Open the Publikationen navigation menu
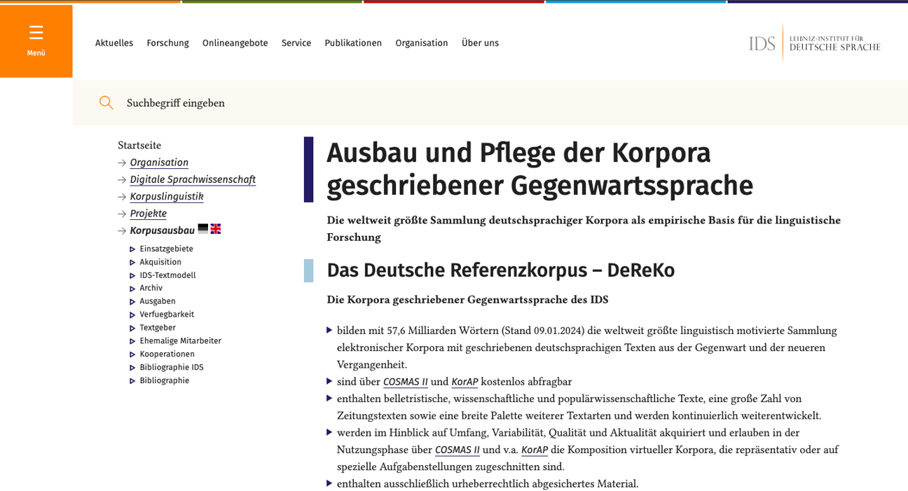 click(353, 43)
